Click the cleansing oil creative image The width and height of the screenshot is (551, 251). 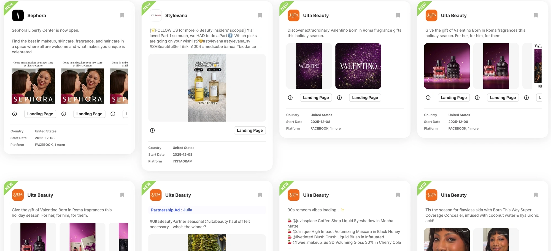[x=207, y=88]
